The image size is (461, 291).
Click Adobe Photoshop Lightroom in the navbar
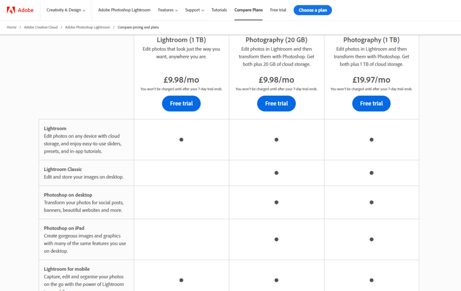pyautogui.click(x=124, y=10)
